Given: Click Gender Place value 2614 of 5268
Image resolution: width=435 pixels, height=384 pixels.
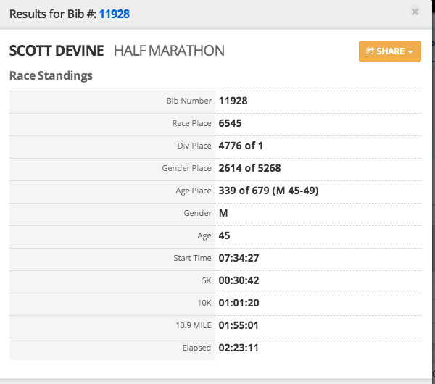Looking at the screenshot, I should click(x=249, y=168).
